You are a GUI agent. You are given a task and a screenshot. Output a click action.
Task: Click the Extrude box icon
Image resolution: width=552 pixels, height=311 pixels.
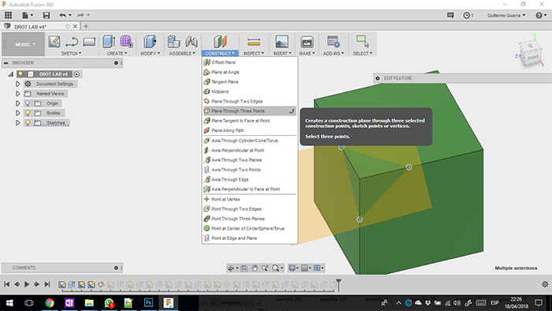[109, 42]
